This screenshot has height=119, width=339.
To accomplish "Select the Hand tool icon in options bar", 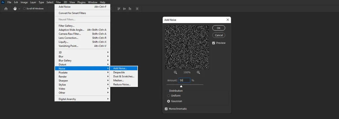I will [x=15, y=9].
